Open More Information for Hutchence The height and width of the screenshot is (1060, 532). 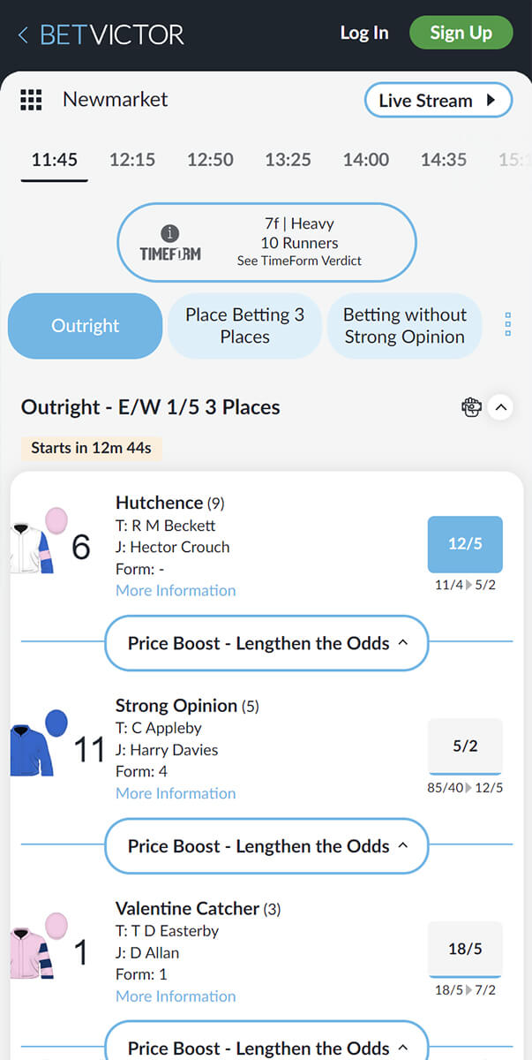point(176,590)
